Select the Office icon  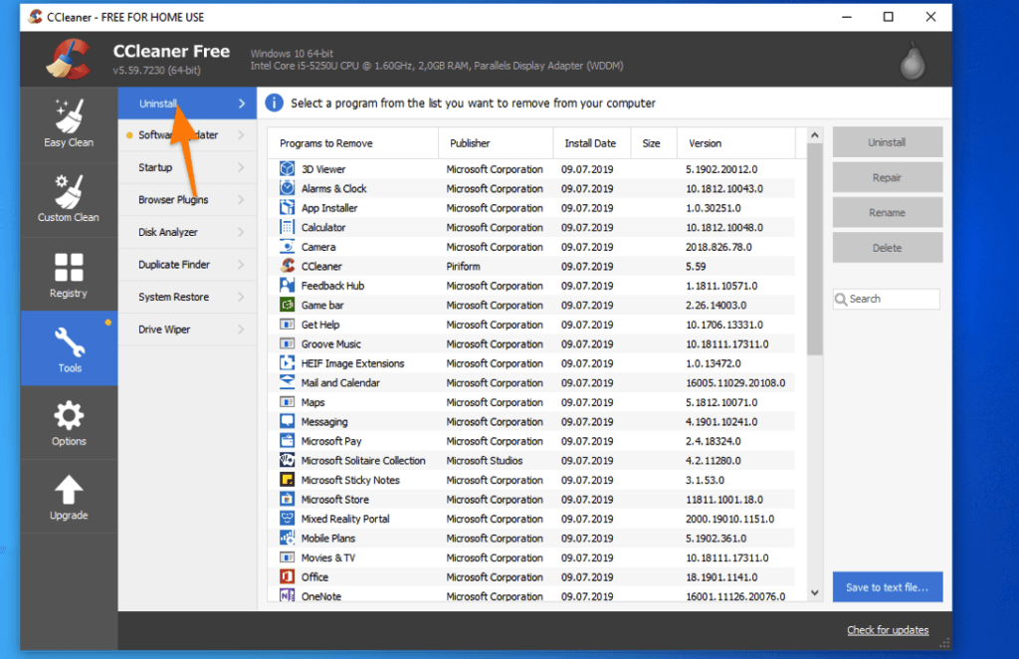tap(288, 577)
